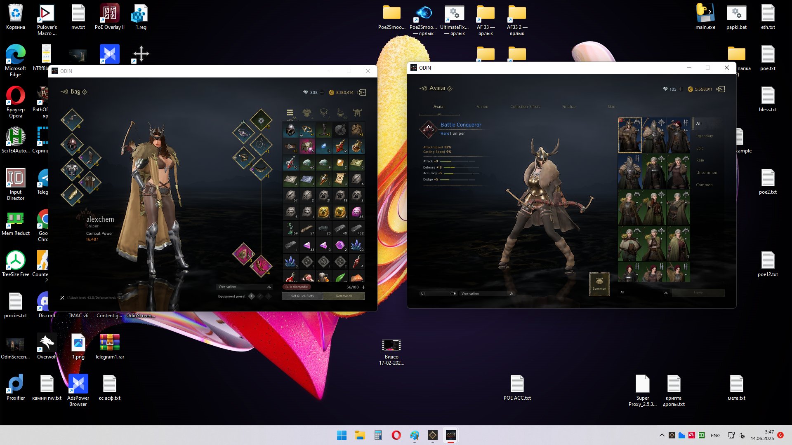
Task: Select equipment preset 1
Action: (x=251, y=296)
